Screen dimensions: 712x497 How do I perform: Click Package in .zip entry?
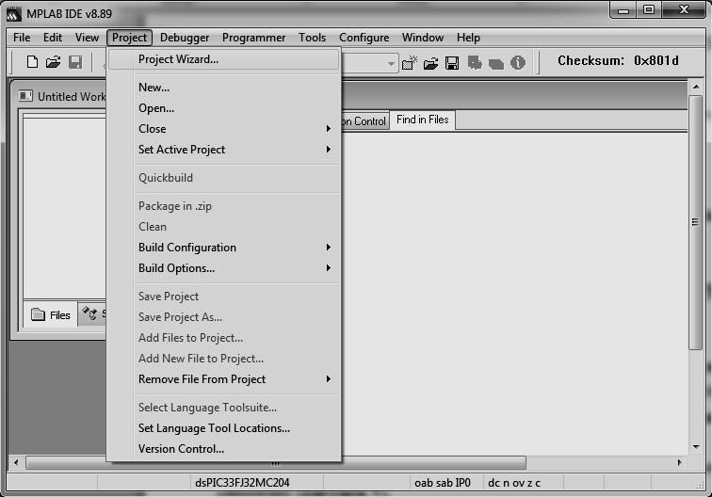224,206
